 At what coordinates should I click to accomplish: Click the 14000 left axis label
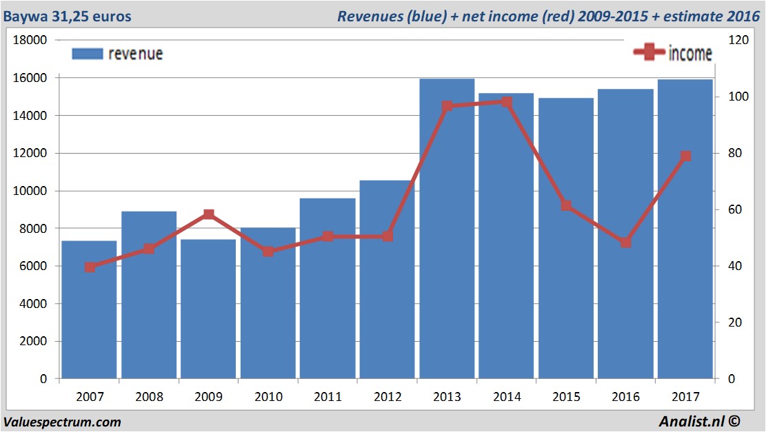pyautogui.click(x=30, y=116)
